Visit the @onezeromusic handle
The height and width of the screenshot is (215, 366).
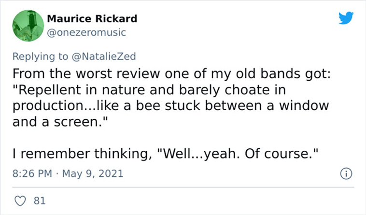86,32
